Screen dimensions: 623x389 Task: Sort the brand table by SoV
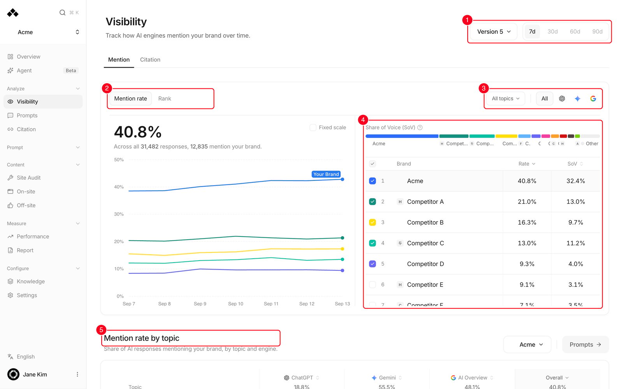point(575,164)
